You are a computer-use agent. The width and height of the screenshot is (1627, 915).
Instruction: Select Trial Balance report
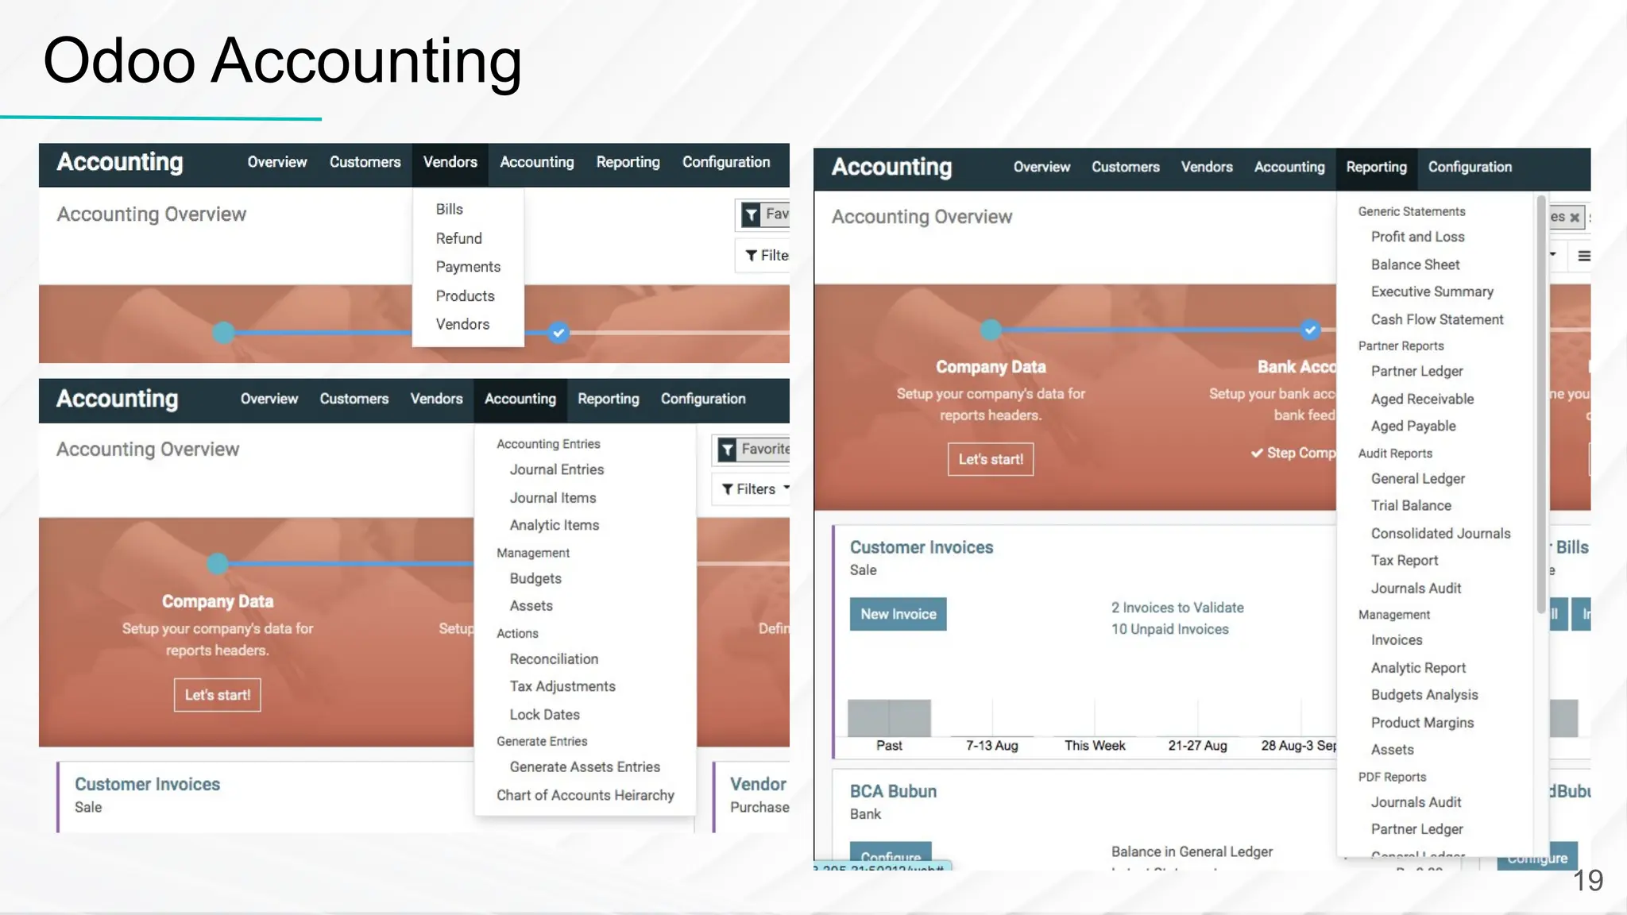pos(1411,505)
